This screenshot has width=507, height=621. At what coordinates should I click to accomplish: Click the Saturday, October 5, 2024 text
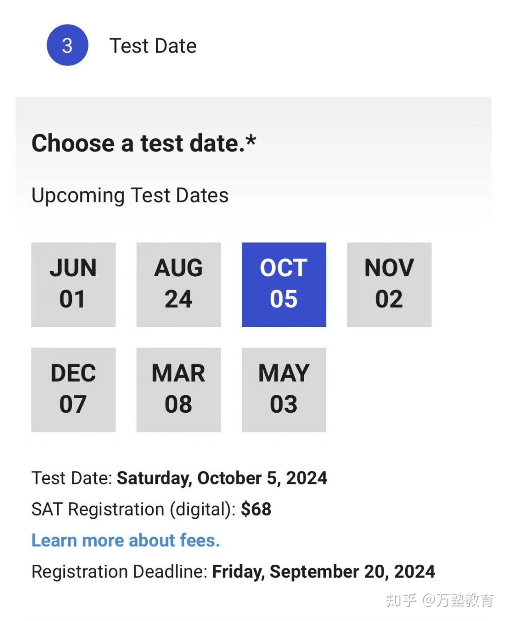tap(222, 478)
